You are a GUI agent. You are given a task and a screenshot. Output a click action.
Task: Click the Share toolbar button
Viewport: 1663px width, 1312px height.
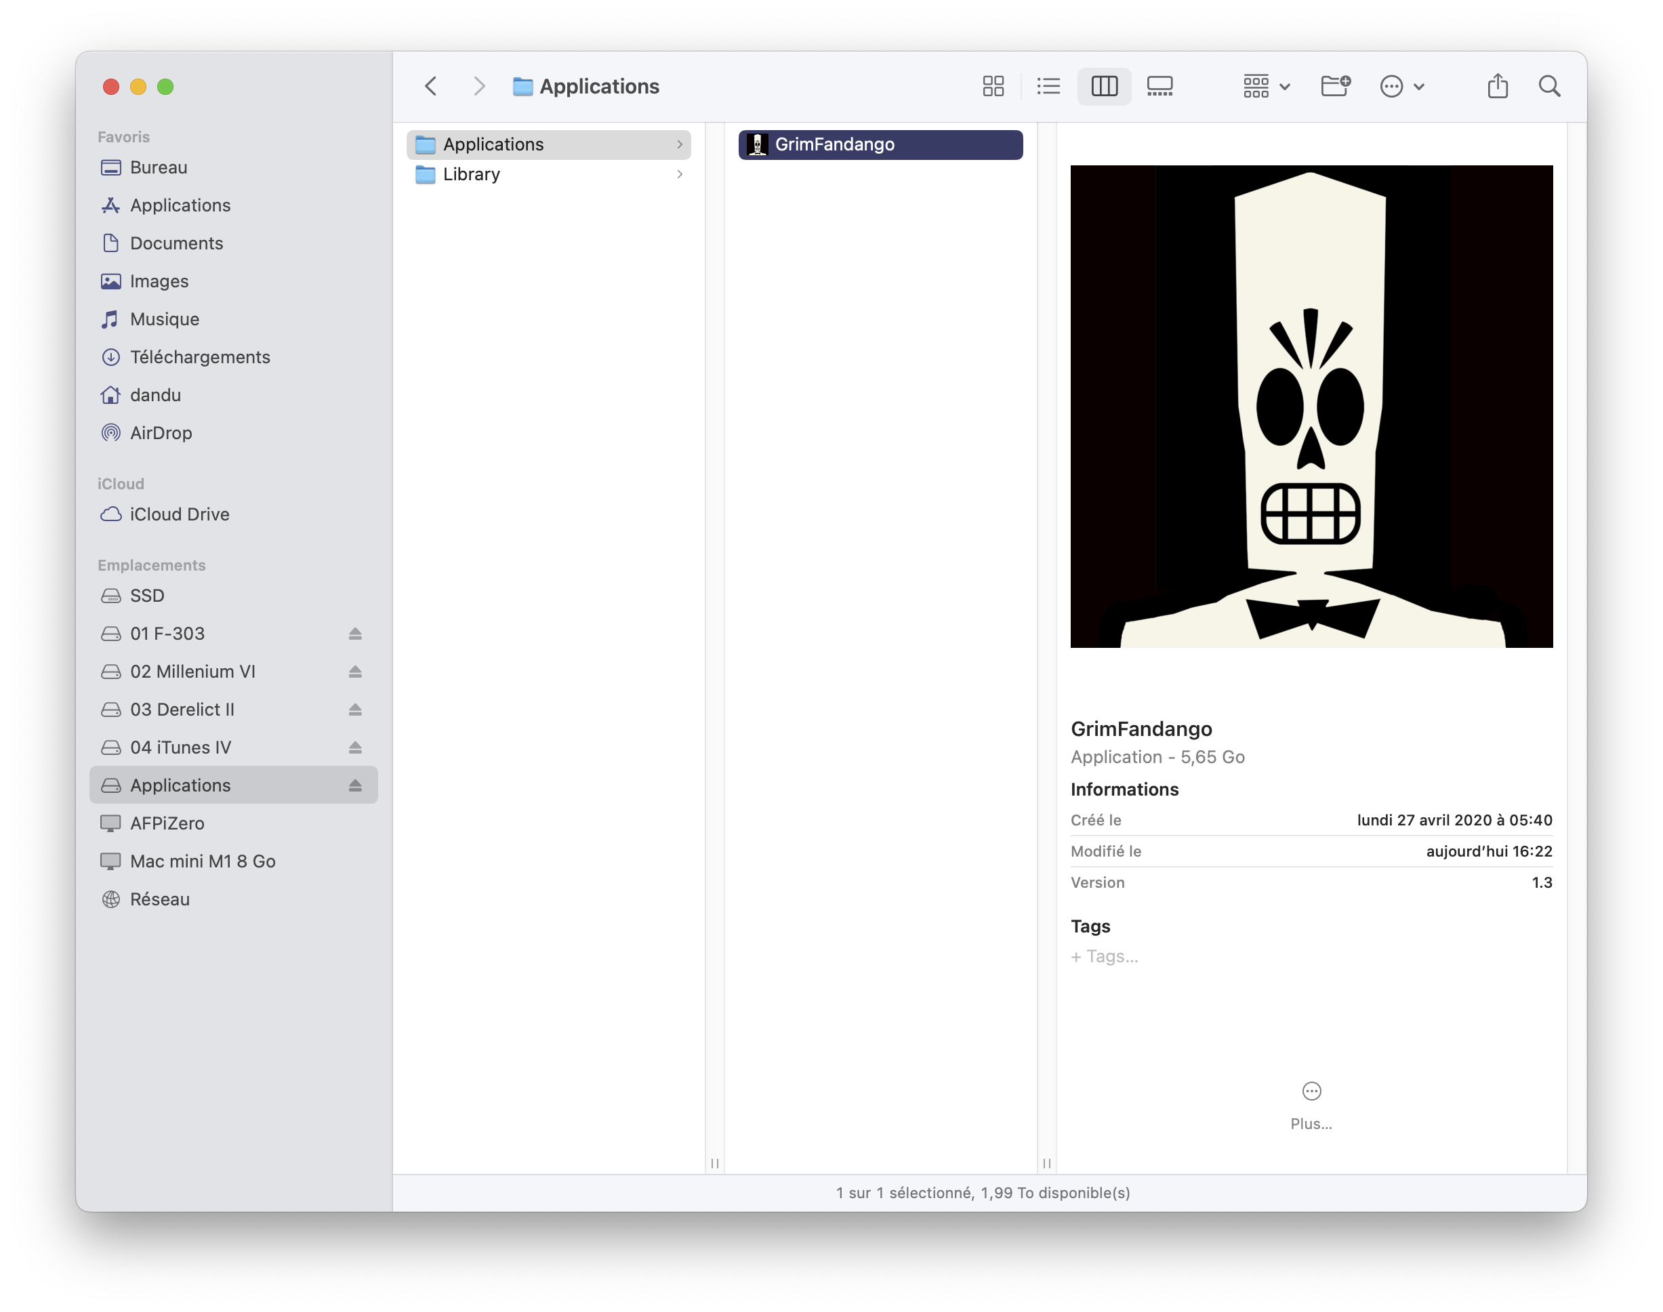1497,86
